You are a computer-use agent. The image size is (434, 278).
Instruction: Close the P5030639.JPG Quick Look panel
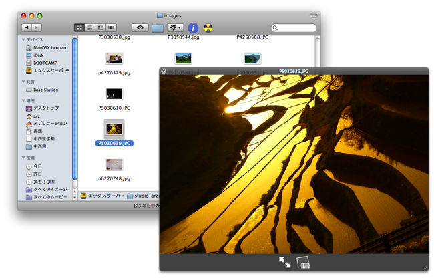pyautogui.click(x=164, y=71)
